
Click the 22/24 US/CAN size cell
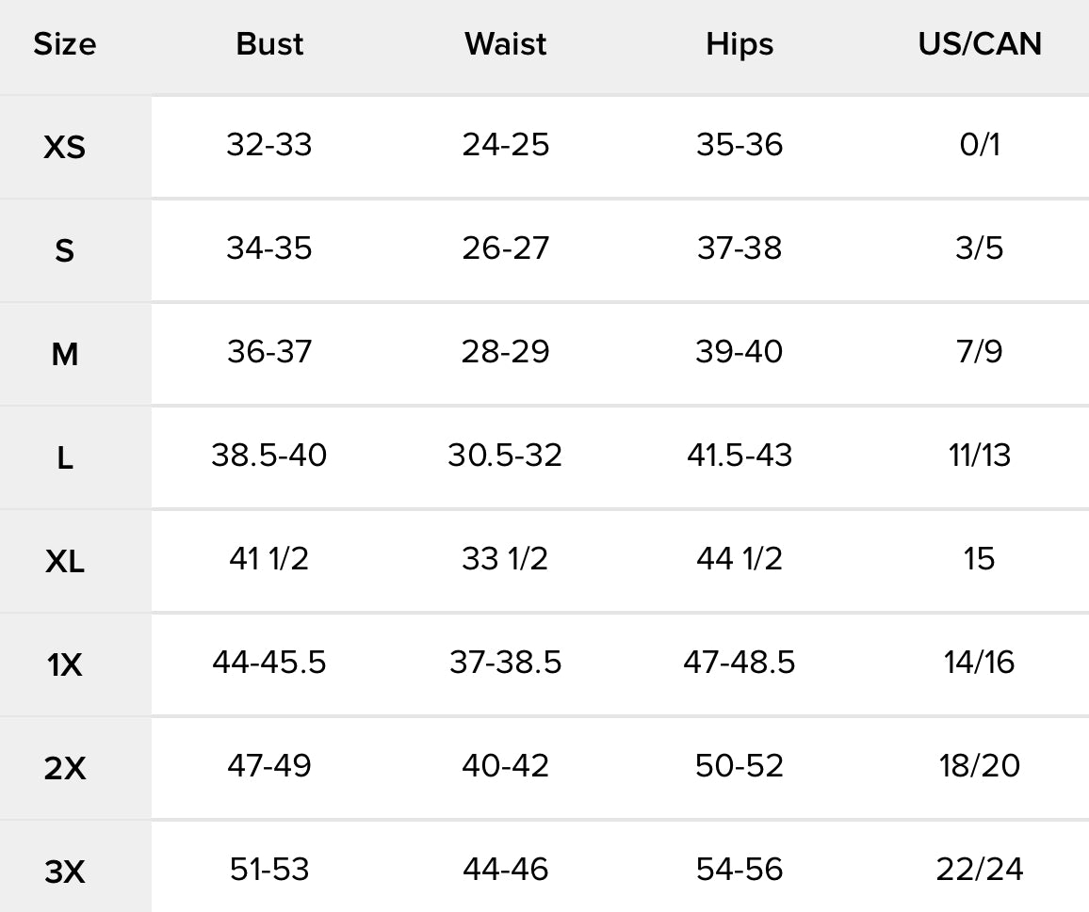point(980,870)
